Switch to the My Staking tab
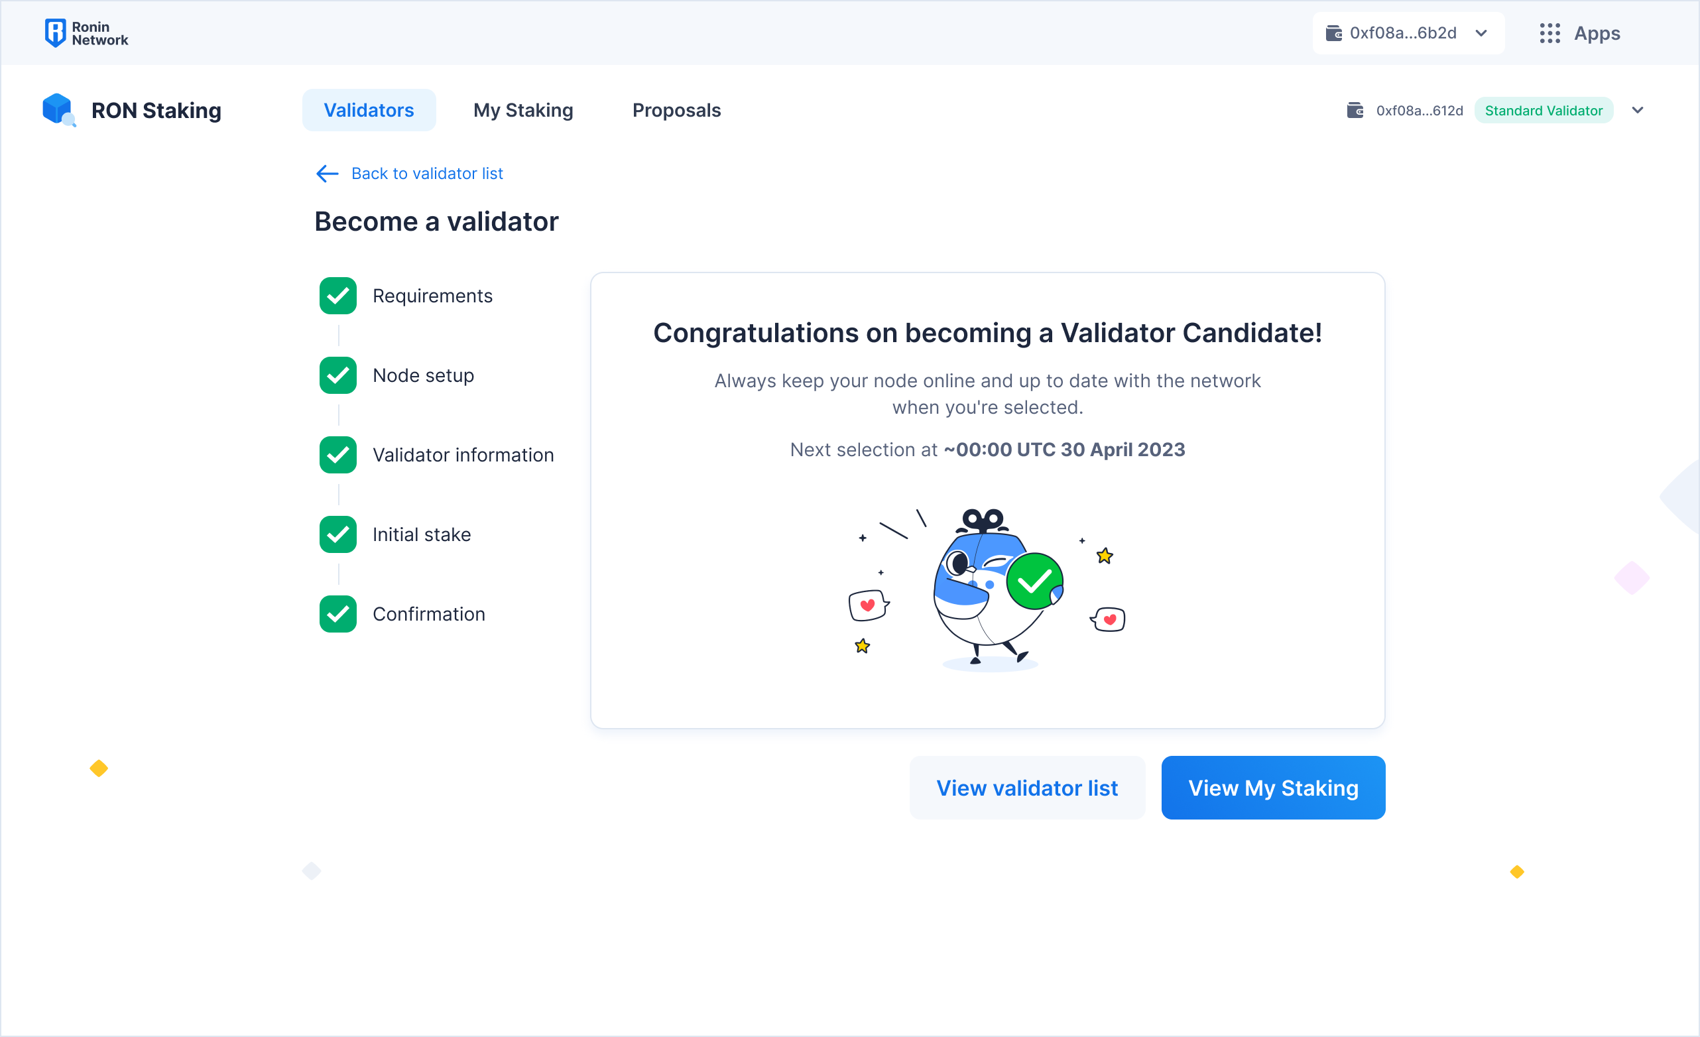1700x1037 pixels. pos(523,110)
